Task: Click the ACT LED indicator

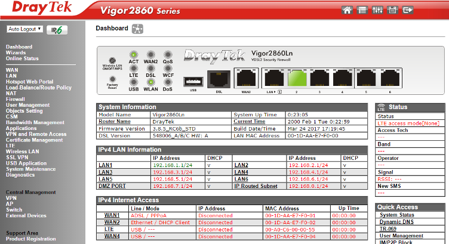Action: coord(133,54)
